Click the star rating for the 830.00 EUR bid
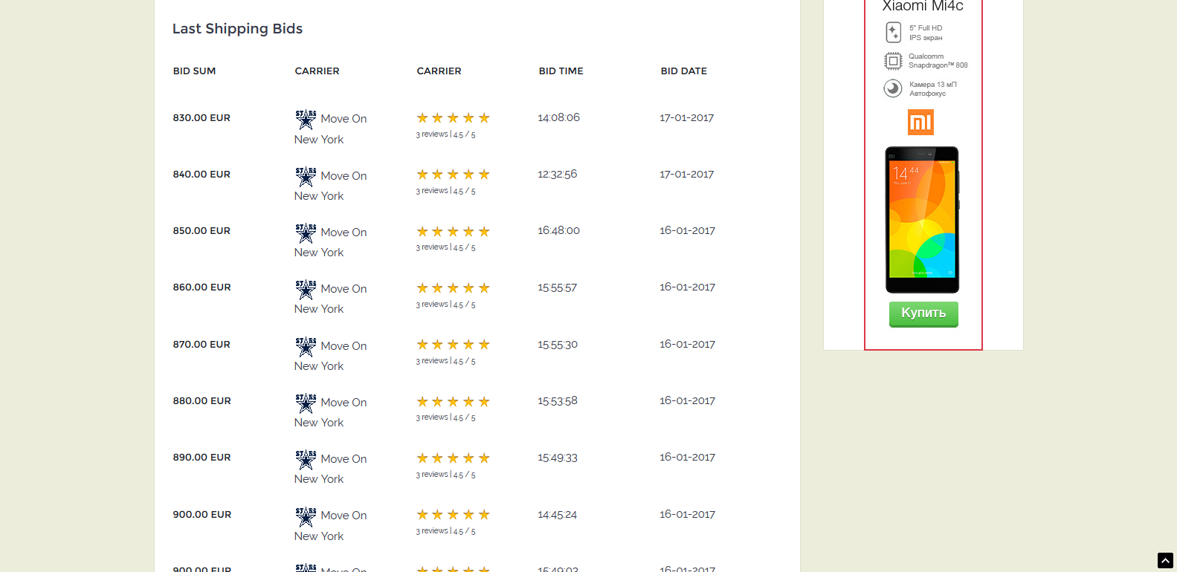Image resolution: width=1177 pixels, height=572 pixels. (x=453, y=118)
